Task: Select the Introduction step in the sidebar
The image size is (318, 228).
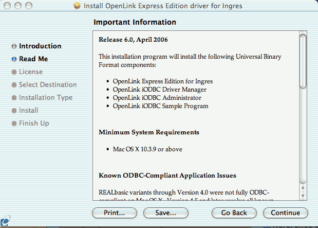Action: tap(40, 46)
